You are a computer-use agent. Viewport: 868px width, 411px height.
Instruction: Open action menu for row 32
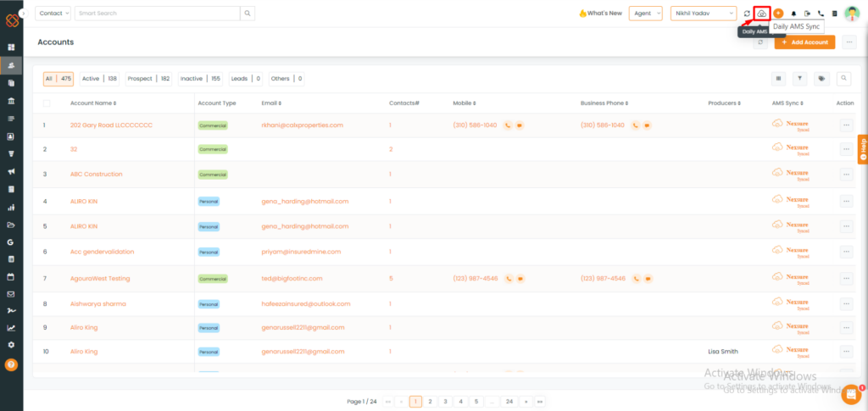[846, 149]
